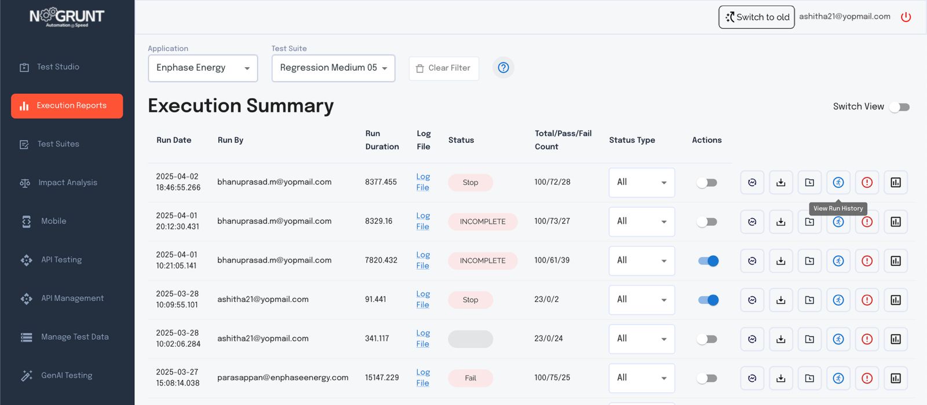Enable the toggle in the 100/75/25 row

click(707, 378)
